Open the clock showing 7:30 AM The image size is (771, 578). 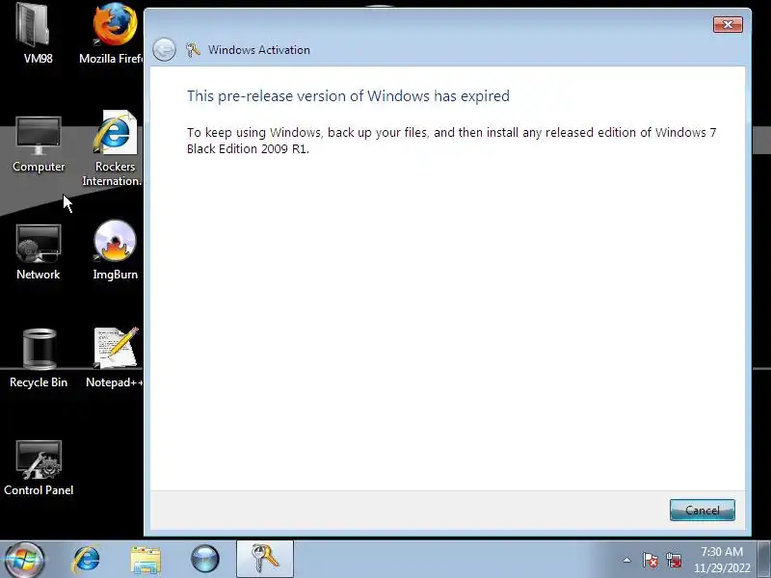click(x=722, y=560)
